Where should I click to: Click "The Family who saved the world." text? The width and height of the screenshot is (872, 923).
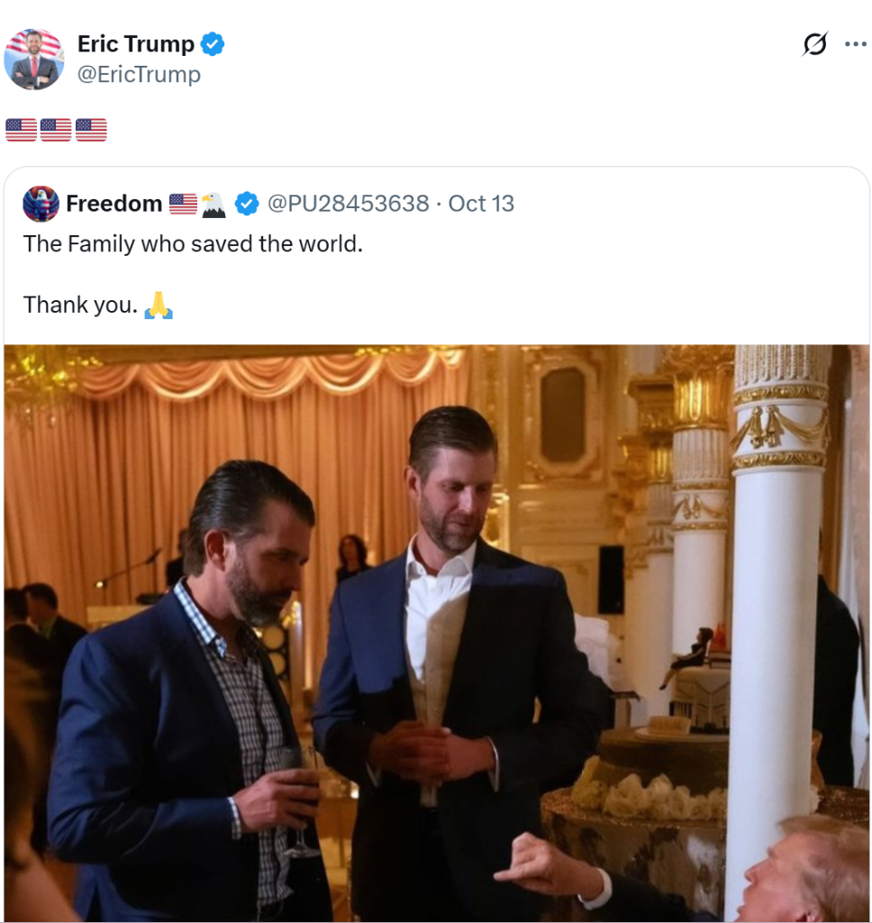pyautogui.click(x=193, y=243)
